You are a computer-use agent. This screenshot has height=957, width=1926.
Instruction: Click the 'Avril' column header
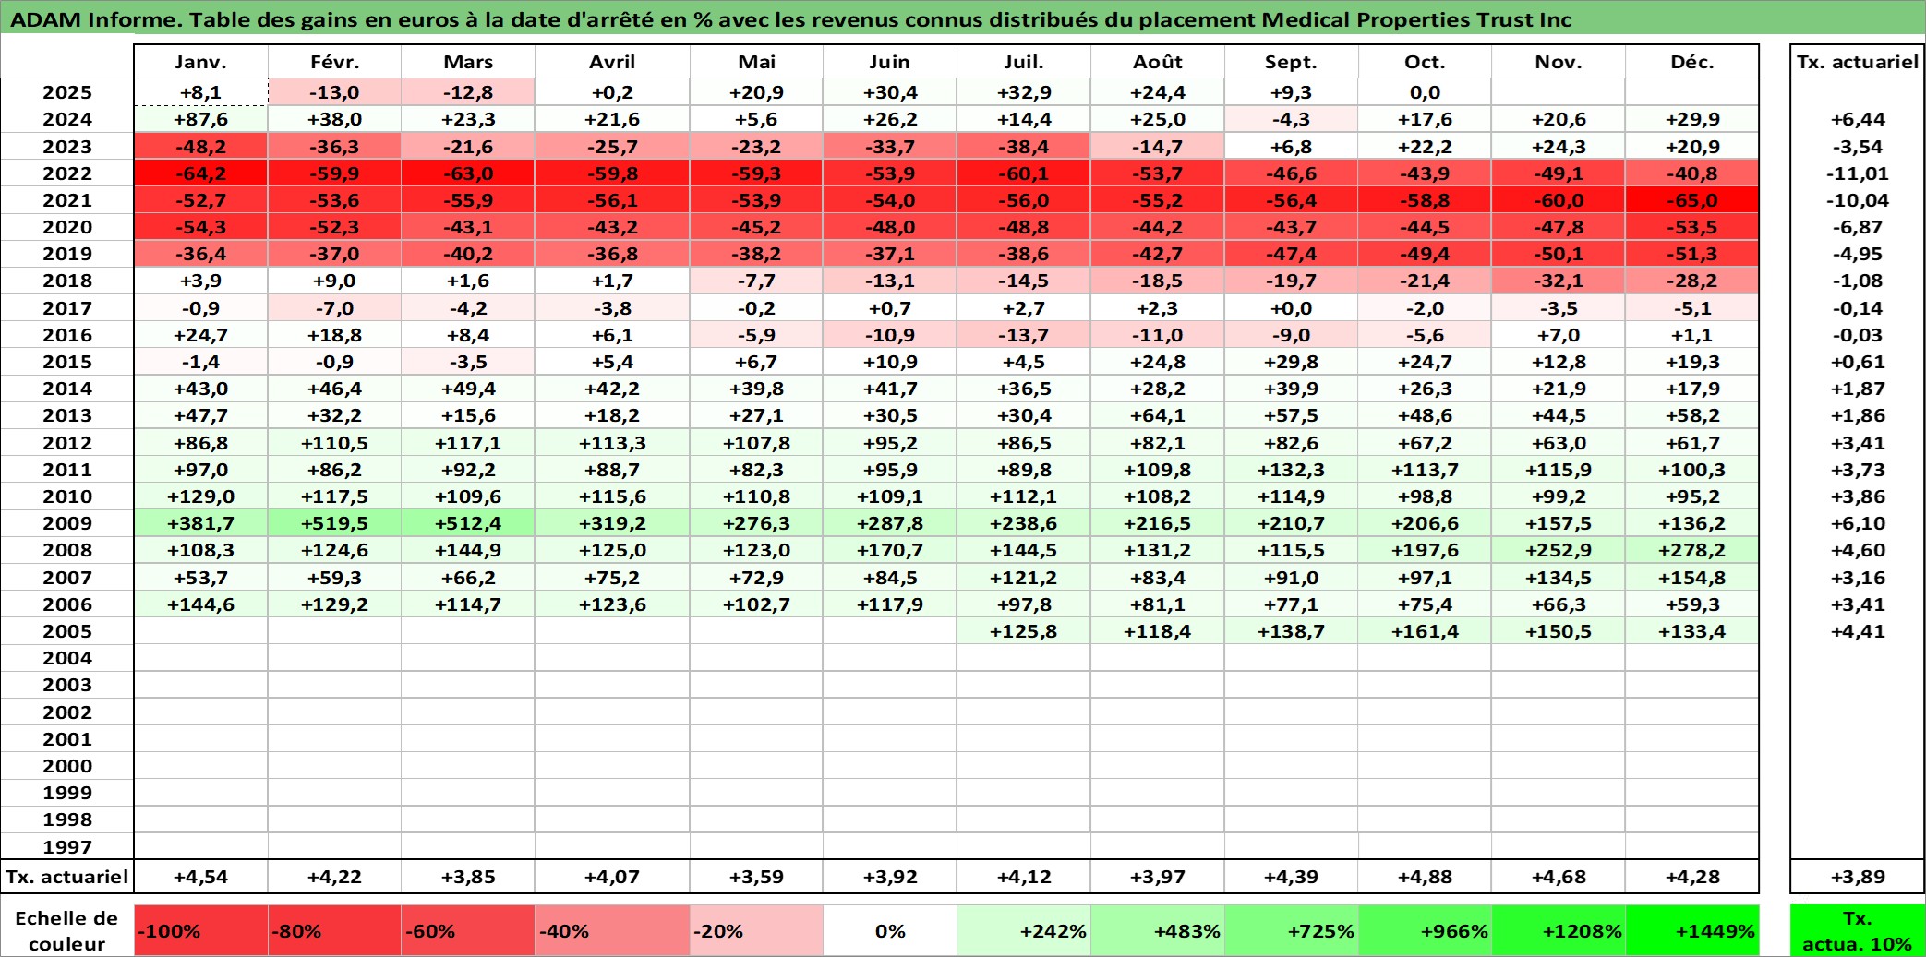pyautogui.click(x=612, y=62)
